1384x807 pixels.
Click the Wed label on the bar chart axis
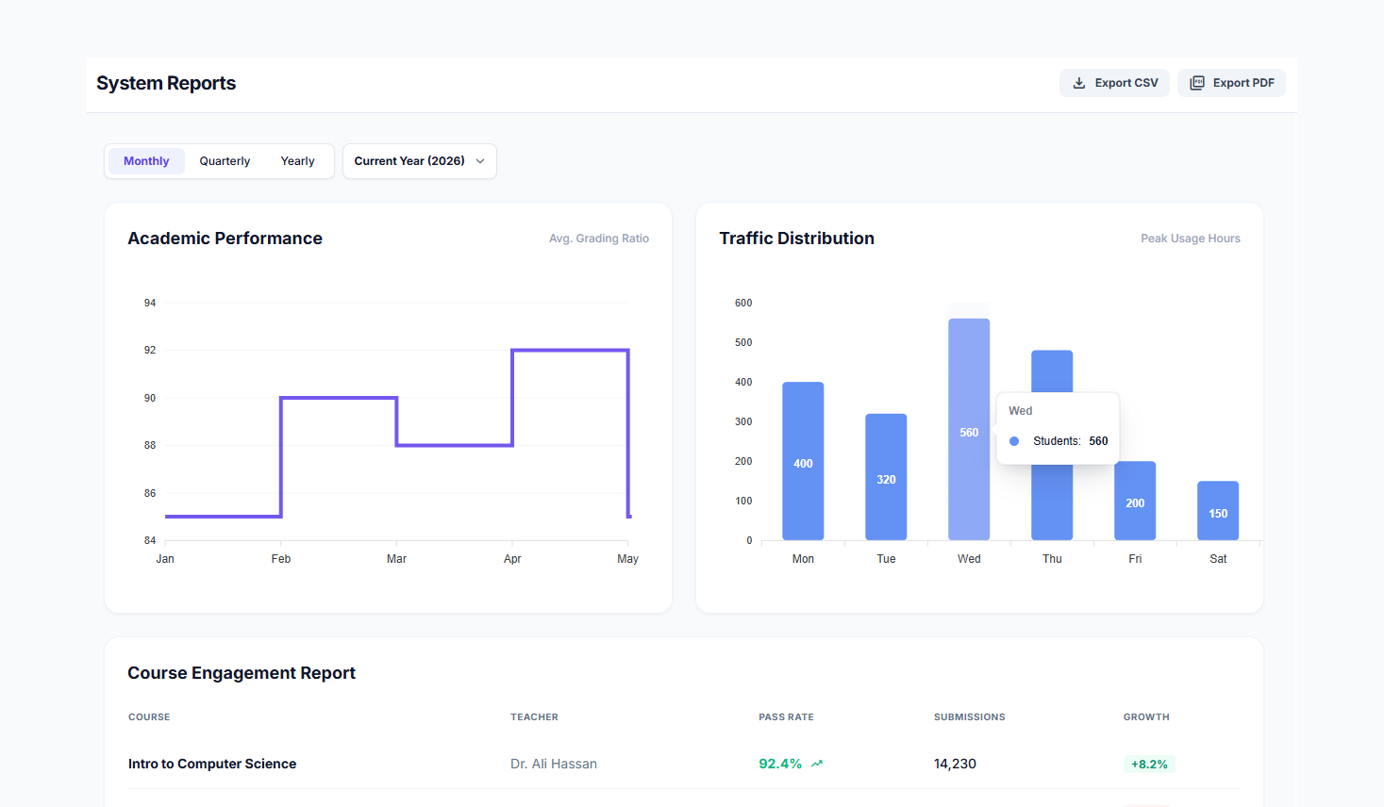969,559
